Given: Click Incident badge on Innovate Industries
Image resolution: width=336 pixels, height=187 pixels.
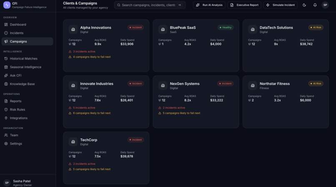Looking at the screenshot, I should 135,84.
